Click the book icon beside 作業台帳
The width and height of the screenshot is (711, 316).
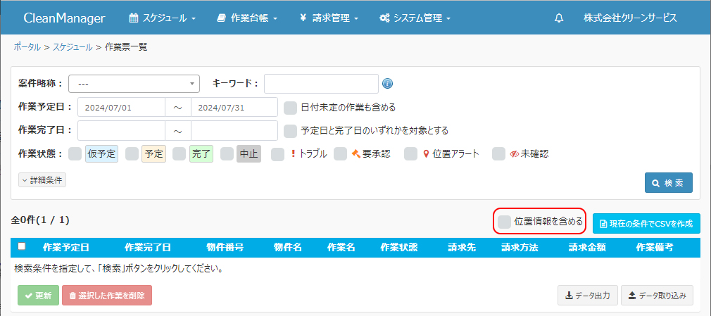(221, 18)
